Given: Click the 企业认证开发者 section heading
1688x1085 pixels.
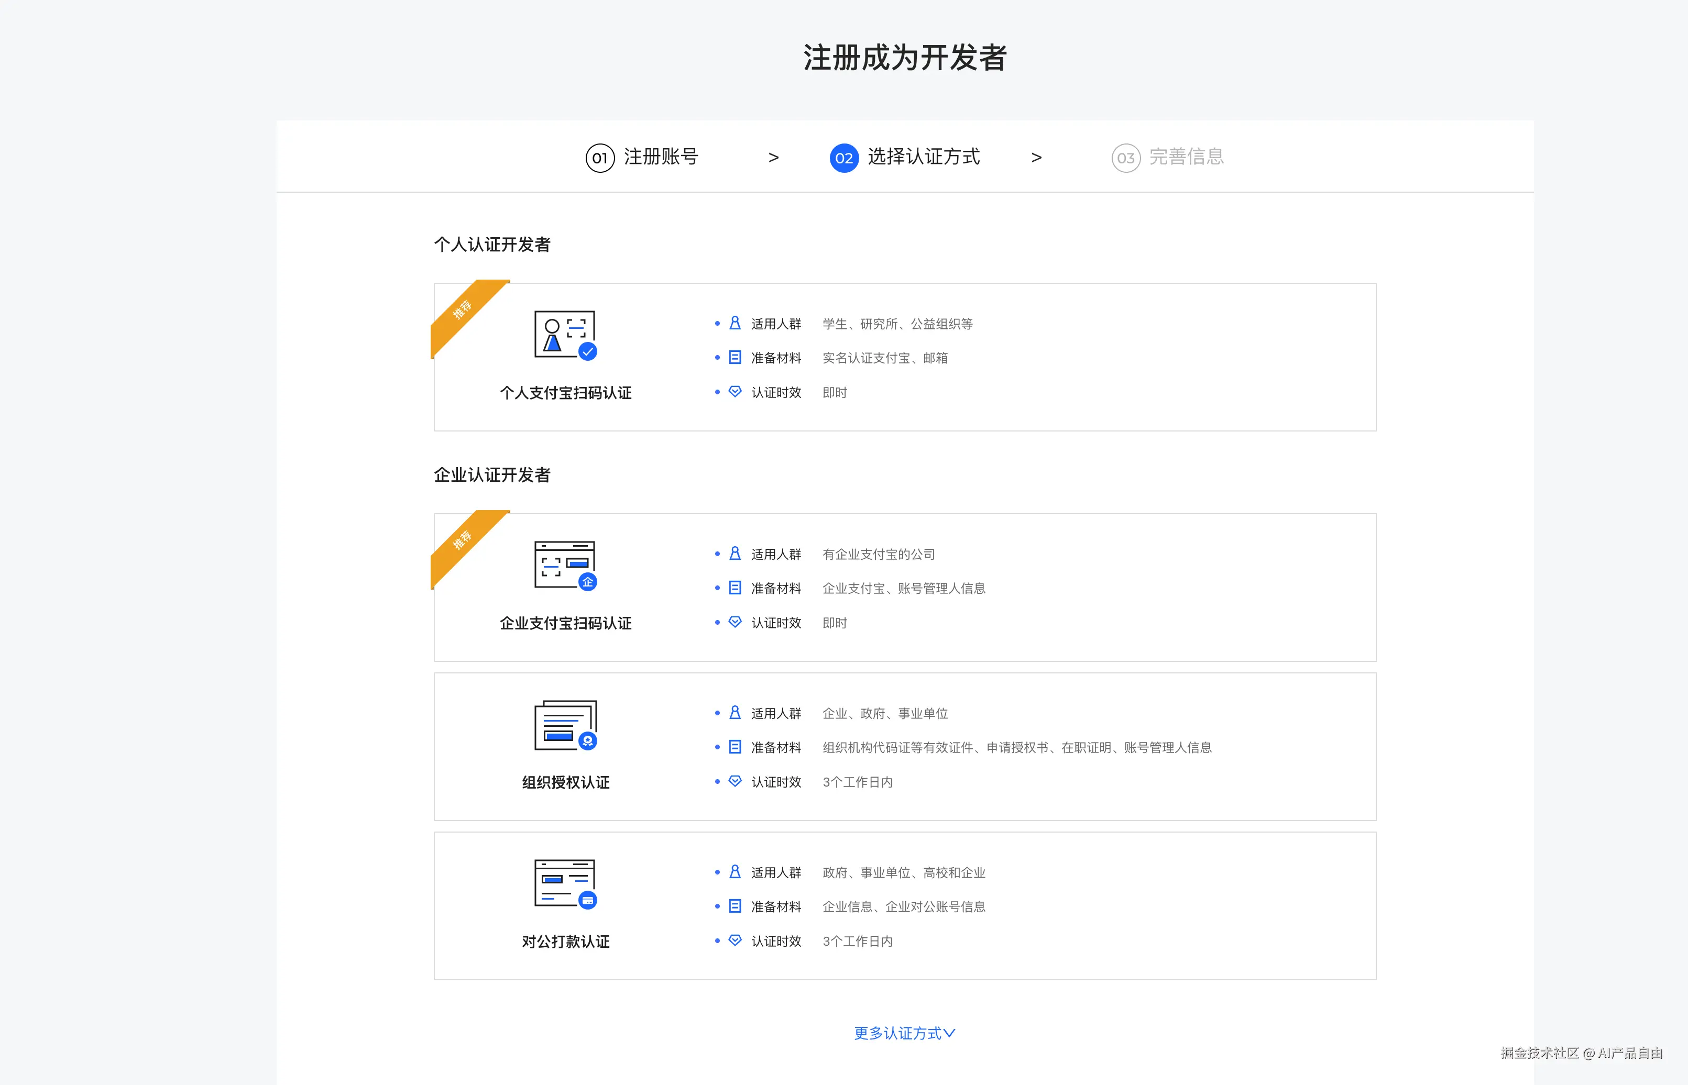Looking at the screenshot, I should coord(492,475).
